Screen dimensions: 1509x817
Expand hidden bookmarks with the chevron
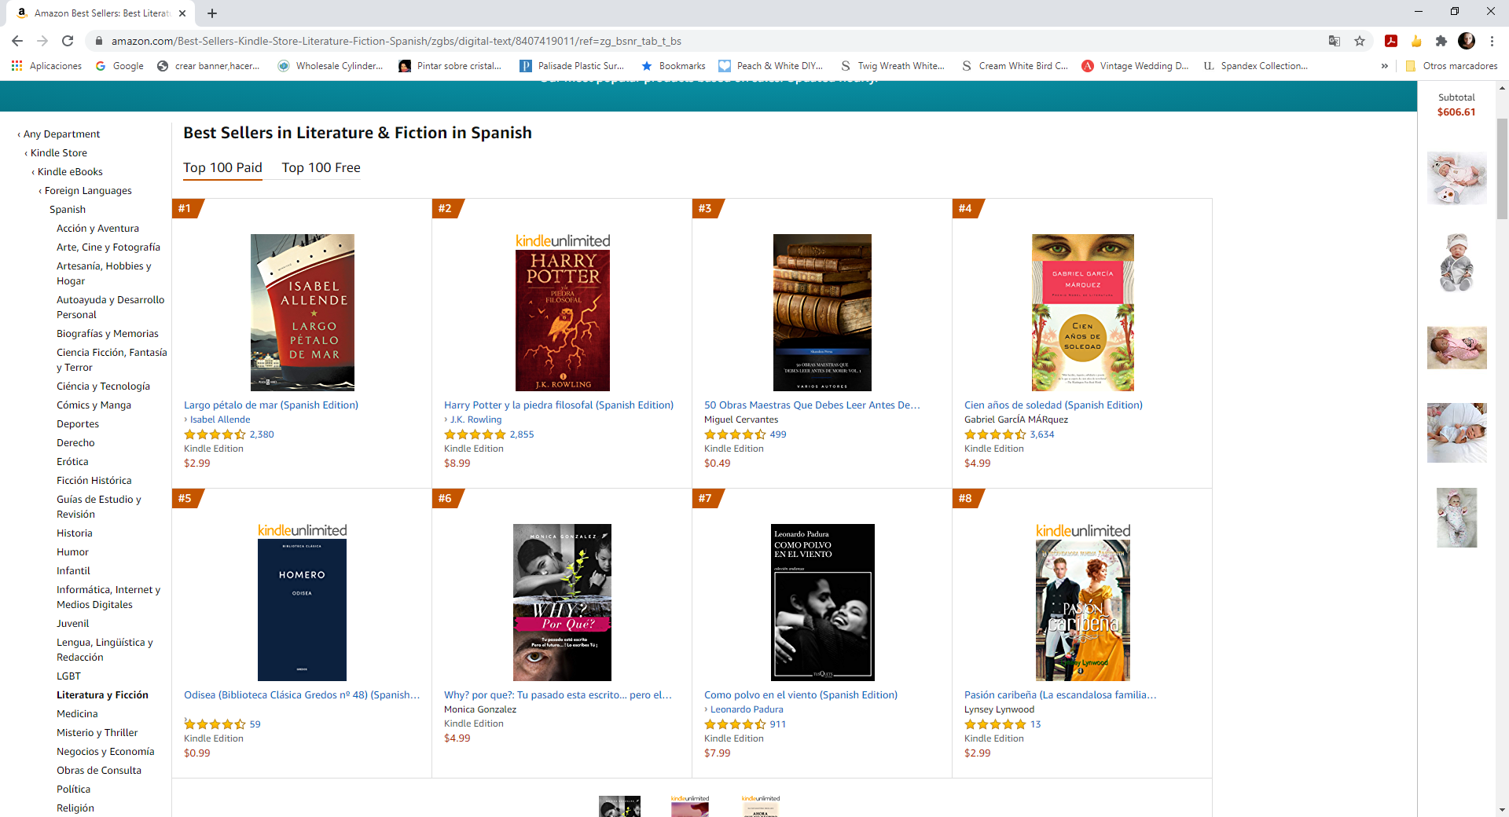[1385, 66]
